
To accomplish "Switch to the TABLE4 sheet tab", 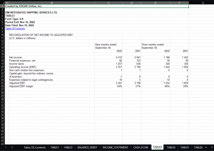I will tap(171, 147).
